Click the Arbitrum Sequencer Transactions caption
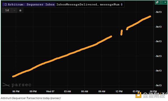Screen dimensions: 168x101 (x=31, y=98)
